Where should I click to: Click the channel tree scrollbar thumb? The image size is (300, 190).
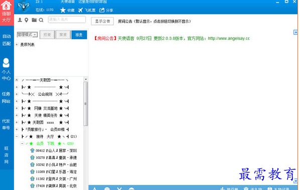point(85,104)
